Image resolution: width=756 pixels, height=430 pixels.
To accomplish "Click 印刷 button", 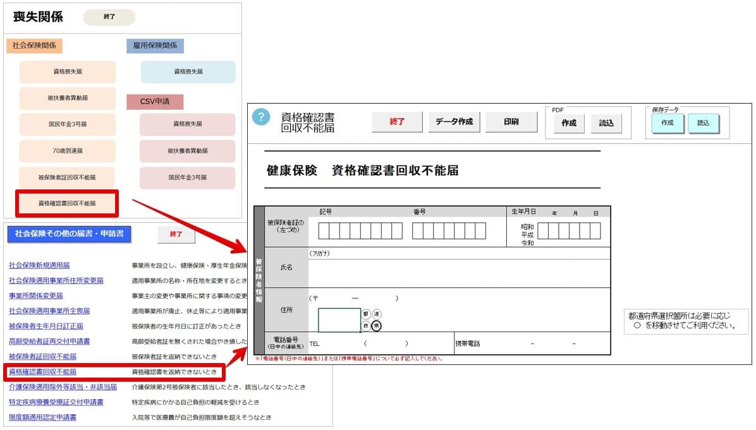I will tap(511, 122).
